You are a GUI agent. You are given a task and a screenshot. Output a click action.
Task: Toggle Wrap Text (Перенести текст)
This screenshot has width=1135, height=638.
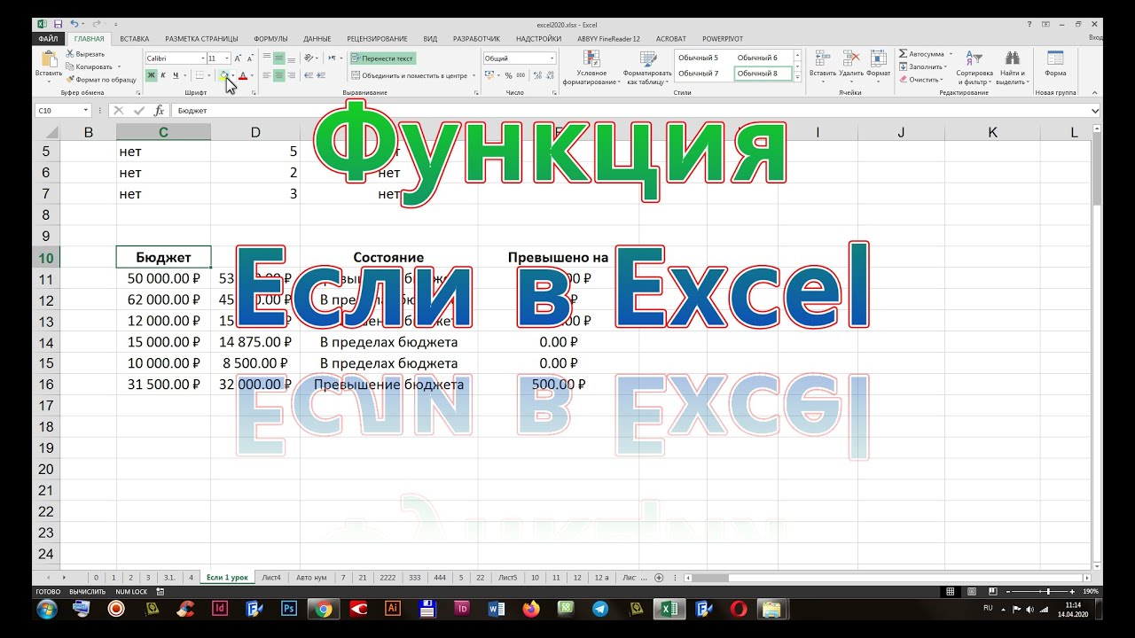pyautogui.click(x=382, y=58)
